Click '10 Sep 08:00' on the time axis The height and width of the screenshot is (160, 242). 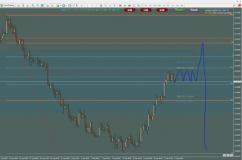tap(127, 158)
